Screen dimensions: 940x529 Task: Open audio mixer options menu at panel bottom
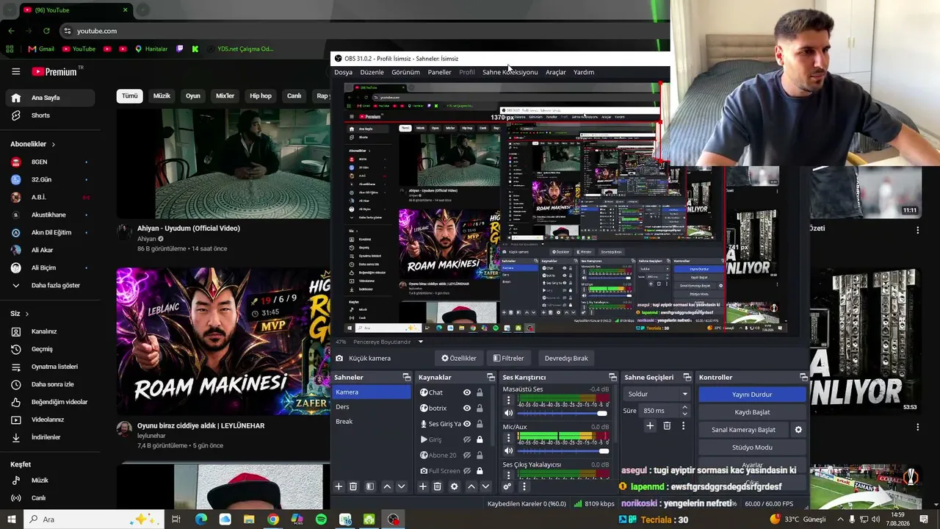(x=524, y=486)
